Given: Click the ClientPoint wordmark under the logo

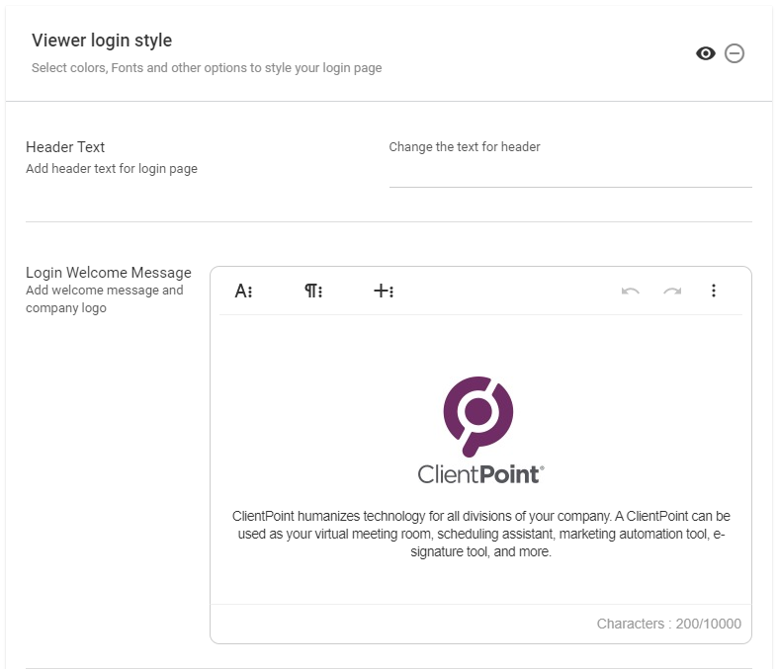Looking at the screenshot, I should pyautogui.click(x=480, y=474).
